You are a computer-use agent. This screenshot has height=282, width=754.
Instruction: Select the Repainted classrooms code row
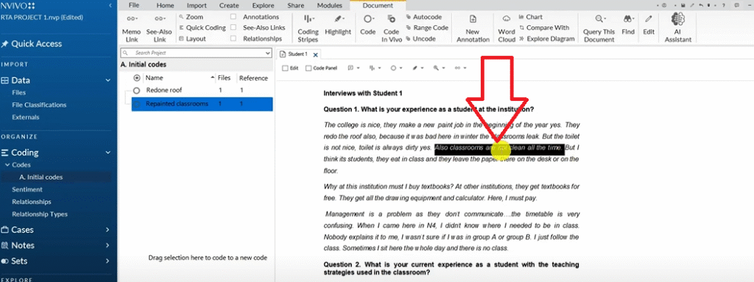[202, 104]
